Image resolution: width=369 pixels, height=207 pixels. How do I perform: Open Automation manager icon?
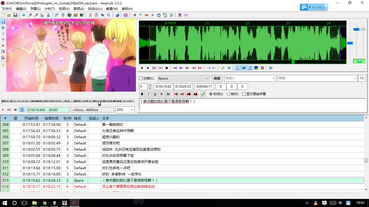tap(117, 15)
